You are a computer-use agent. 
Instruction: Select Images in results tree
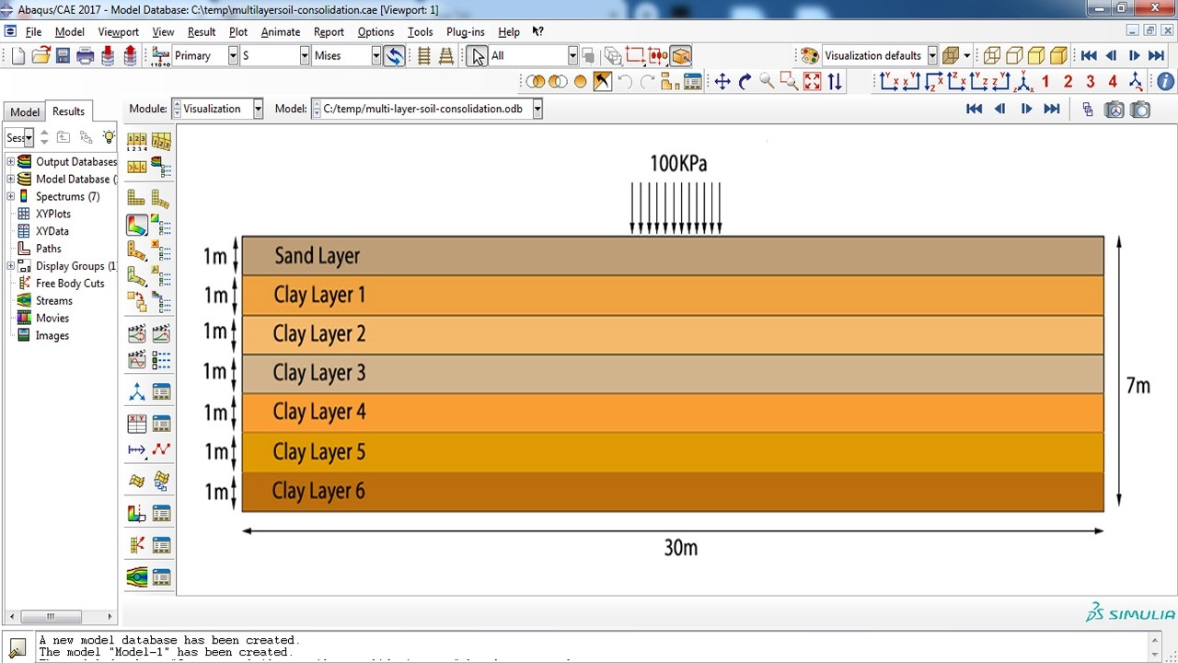(52, 336)
